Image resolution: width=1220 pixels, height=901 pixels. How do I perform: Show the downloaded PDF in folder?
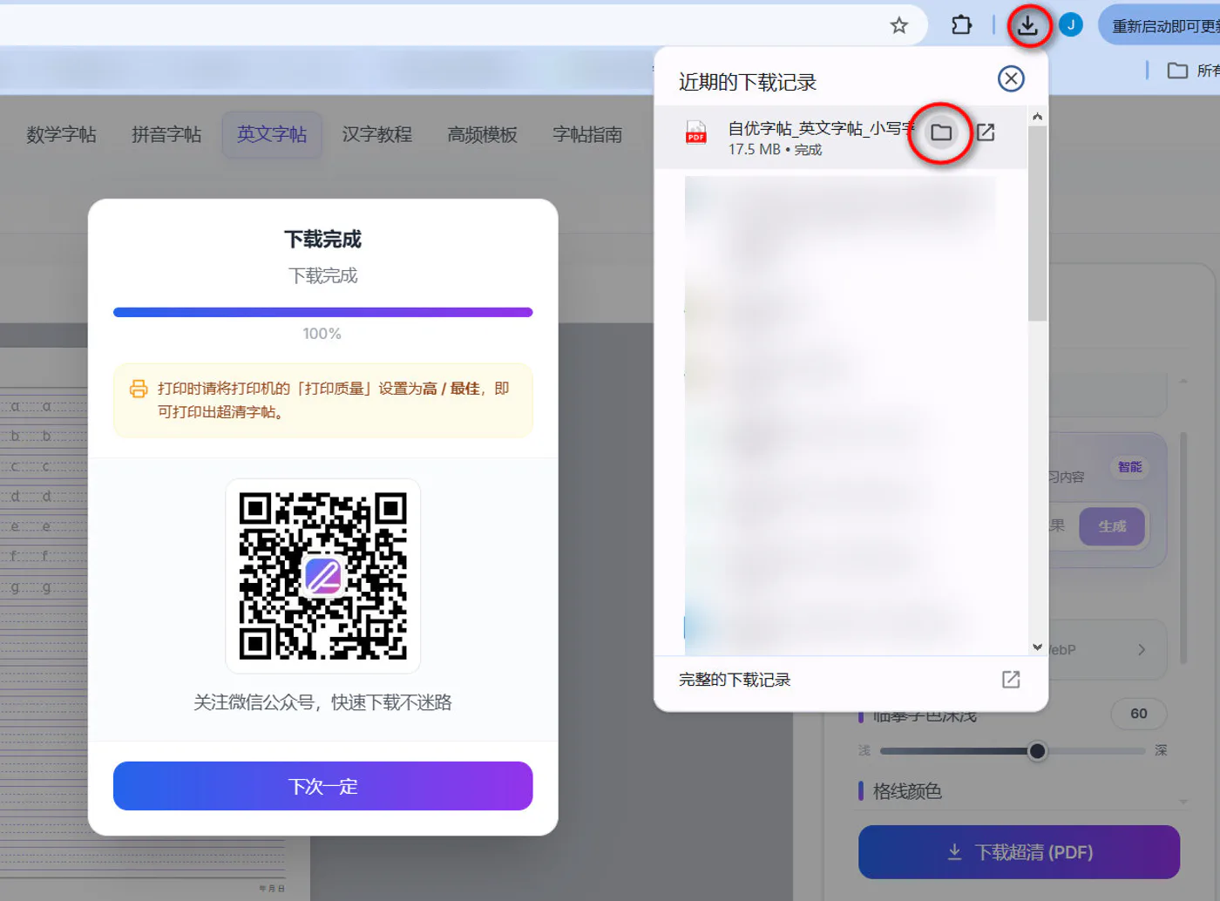click(941, 132)
